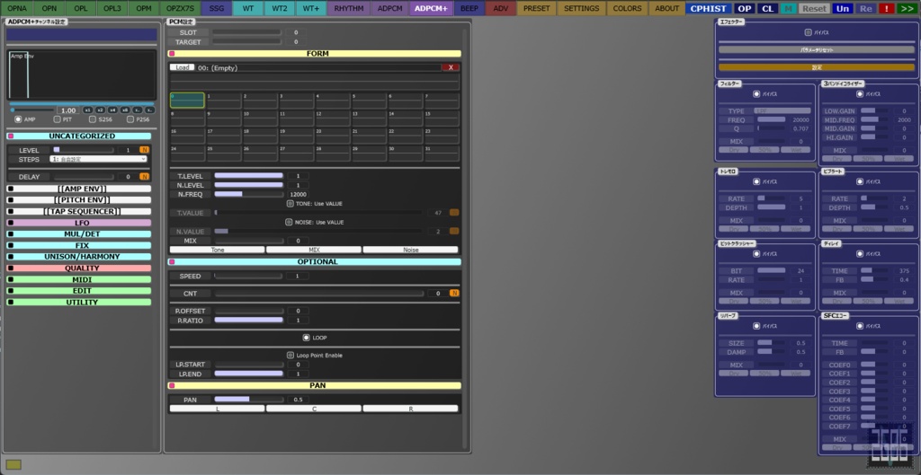Select the x8 envelope zoom chip
Screen dimensions: 921x475
[125, 110]
